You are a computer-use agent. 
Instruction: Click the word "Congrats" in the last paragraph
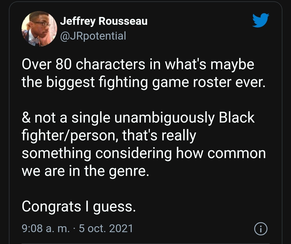[51, 207]
